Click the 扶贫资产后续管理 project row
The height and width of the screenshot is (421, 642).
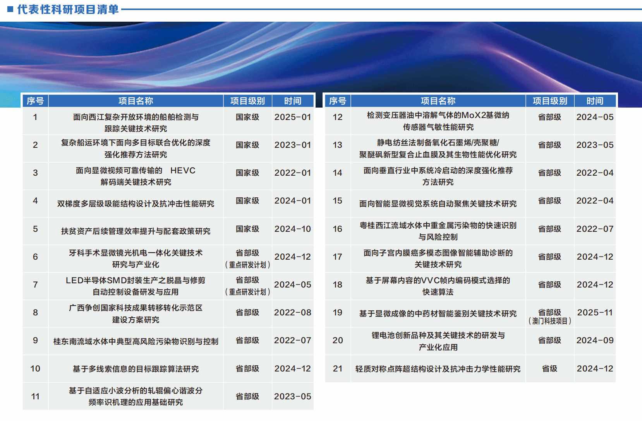(x=136, y=231)
